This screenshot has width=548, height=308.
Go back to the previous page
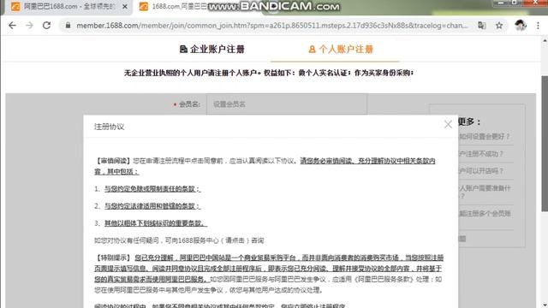pos(12,26)
